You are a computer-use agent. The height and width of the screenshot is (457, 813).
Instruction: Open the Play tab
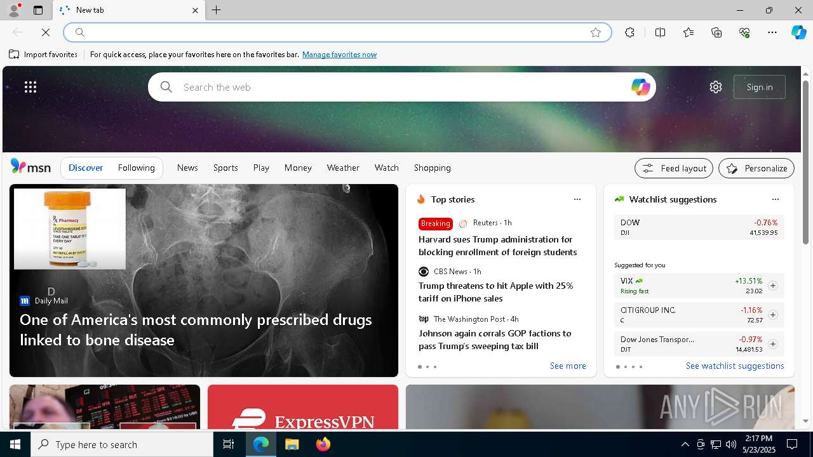coord(261,168)
